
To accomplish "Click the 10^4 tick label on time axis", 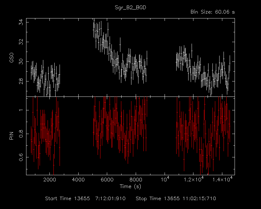I will click(x=165, y=179).
